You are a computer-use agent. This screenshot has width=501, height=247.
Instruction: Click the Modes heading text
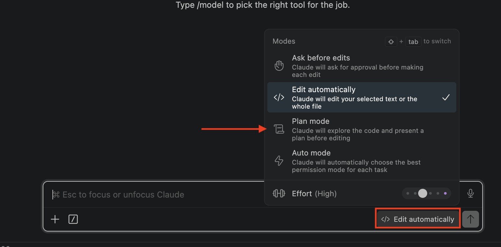[x=284, y=41]
